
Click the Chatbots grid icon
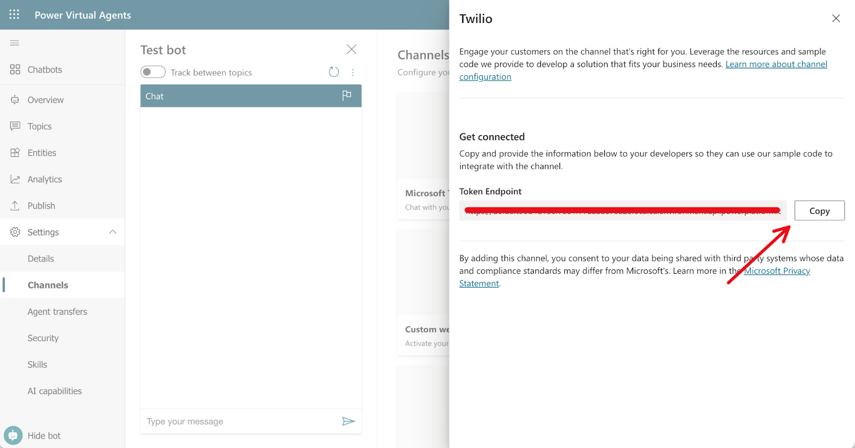[15, 69]
